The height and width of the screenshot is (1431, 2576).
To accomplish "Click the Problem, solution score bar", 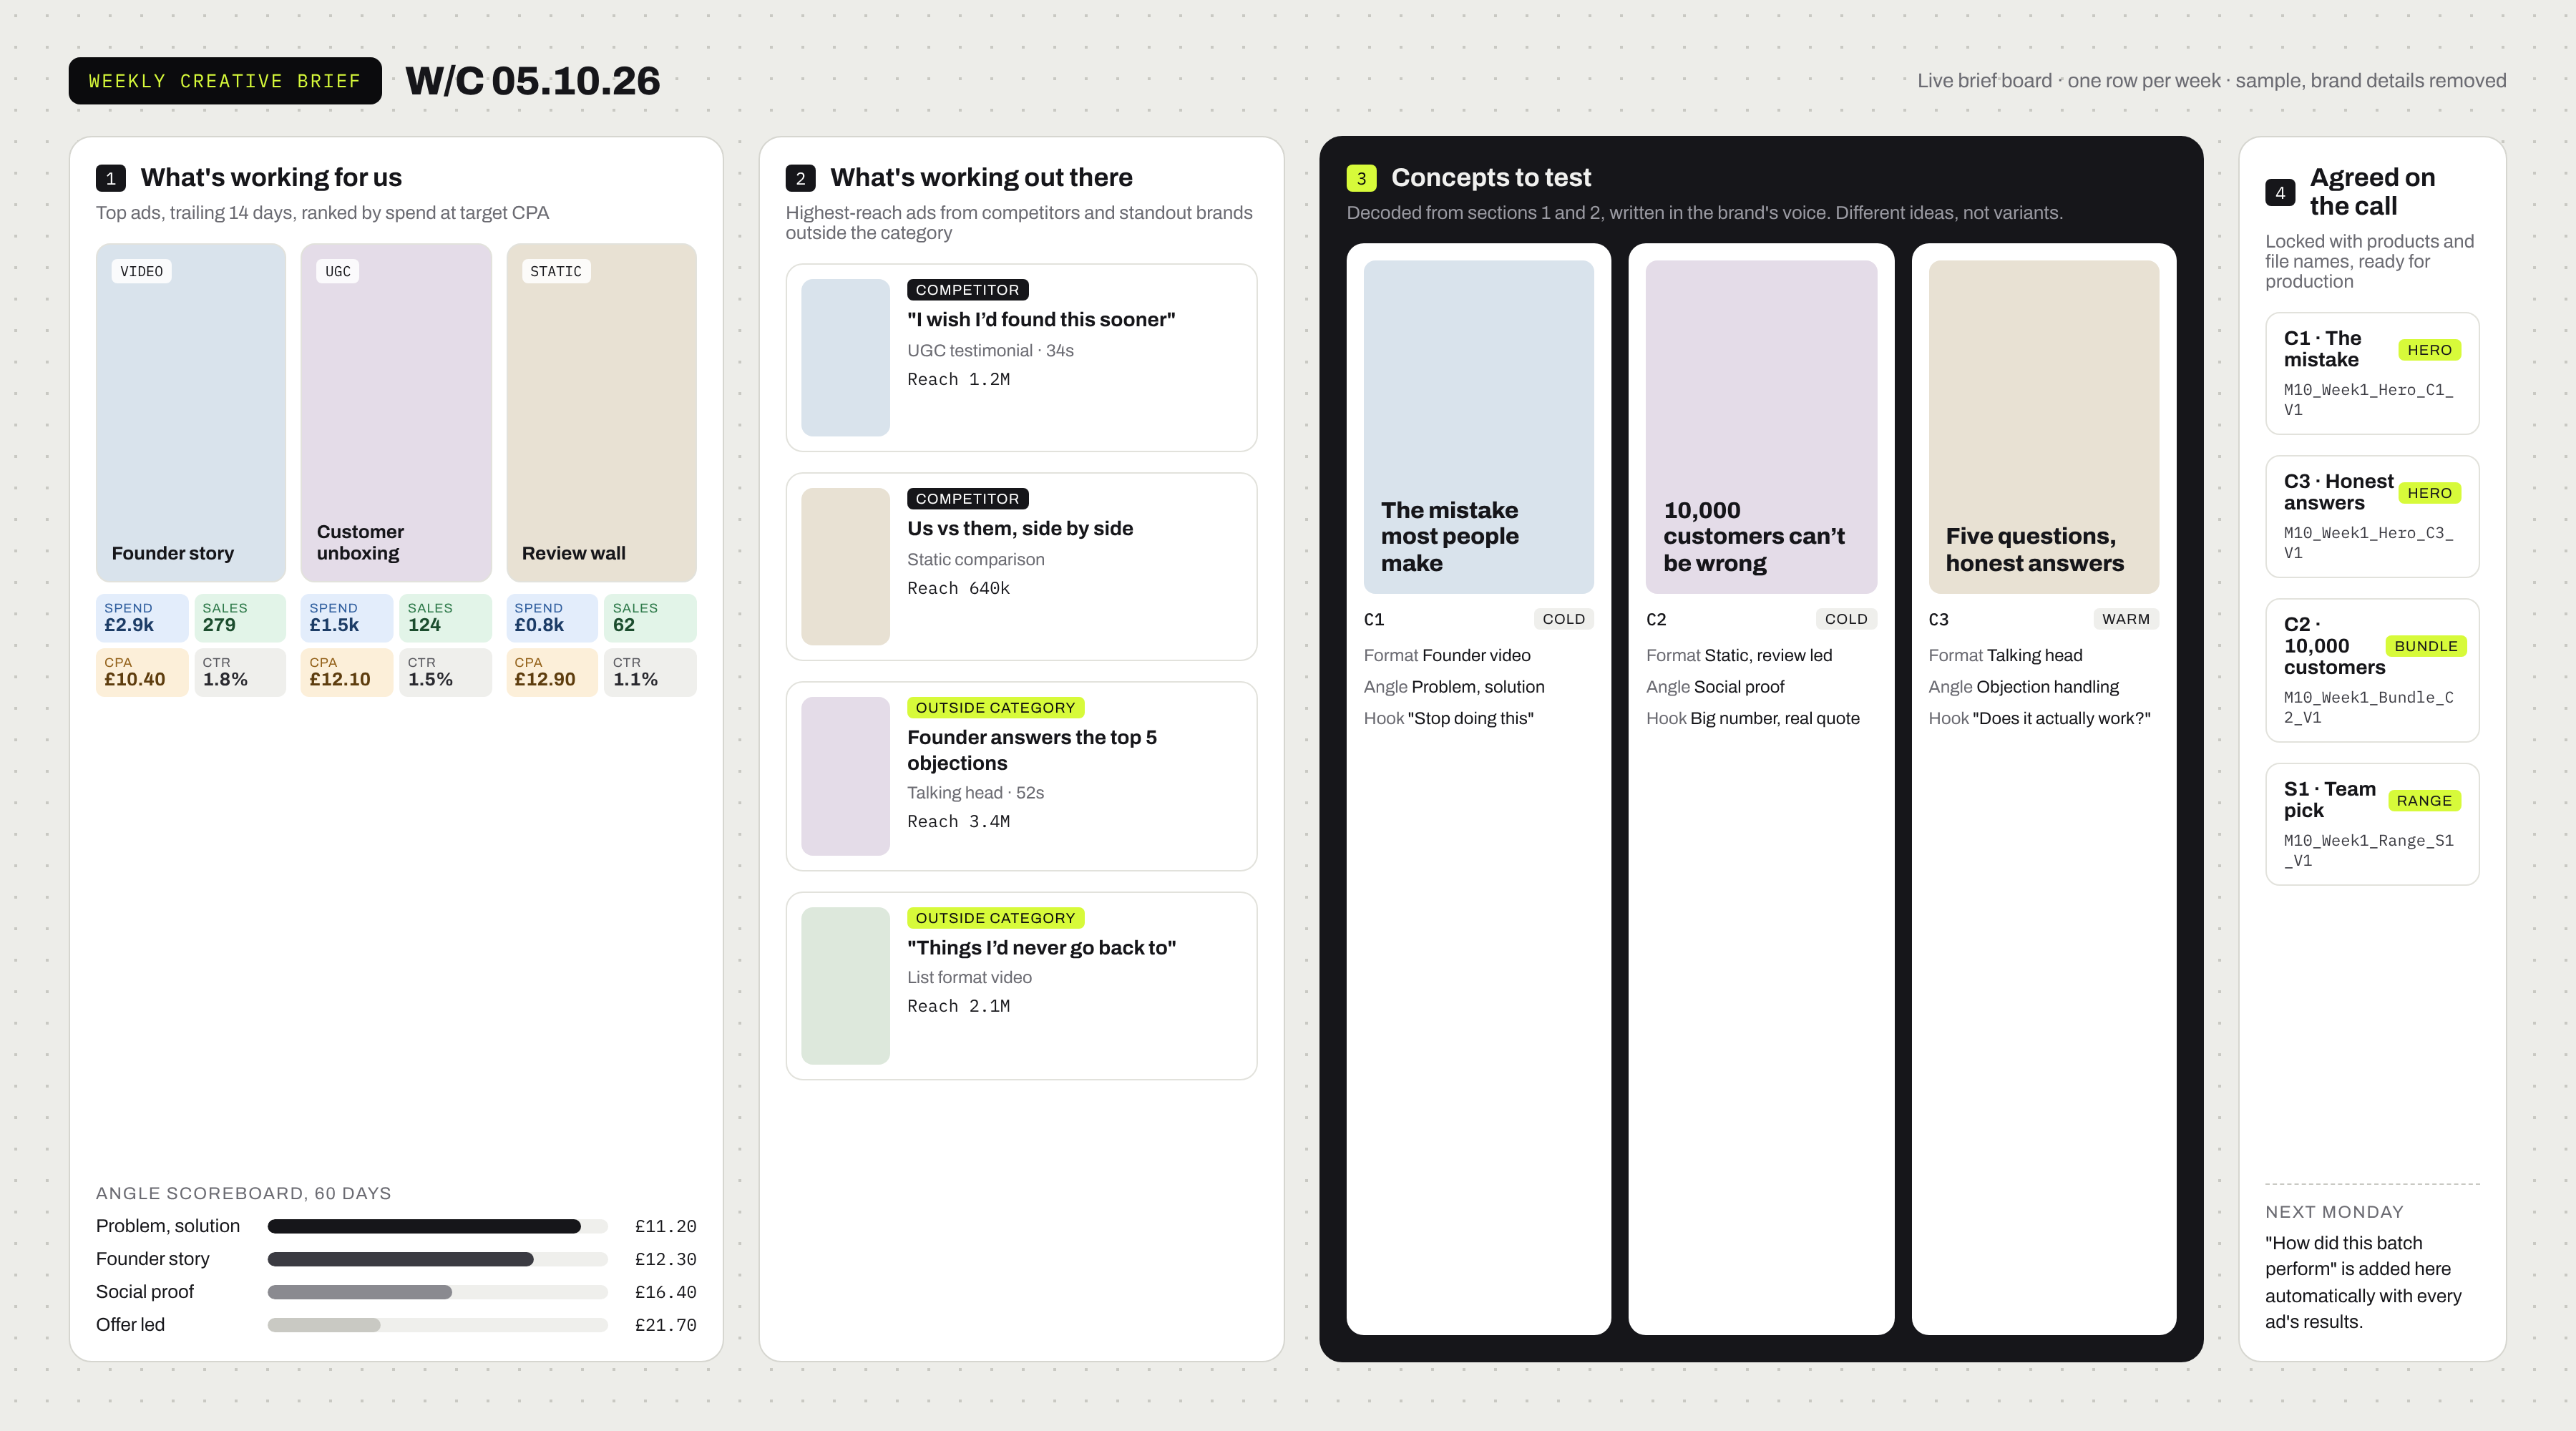I will click(437, 1226).
